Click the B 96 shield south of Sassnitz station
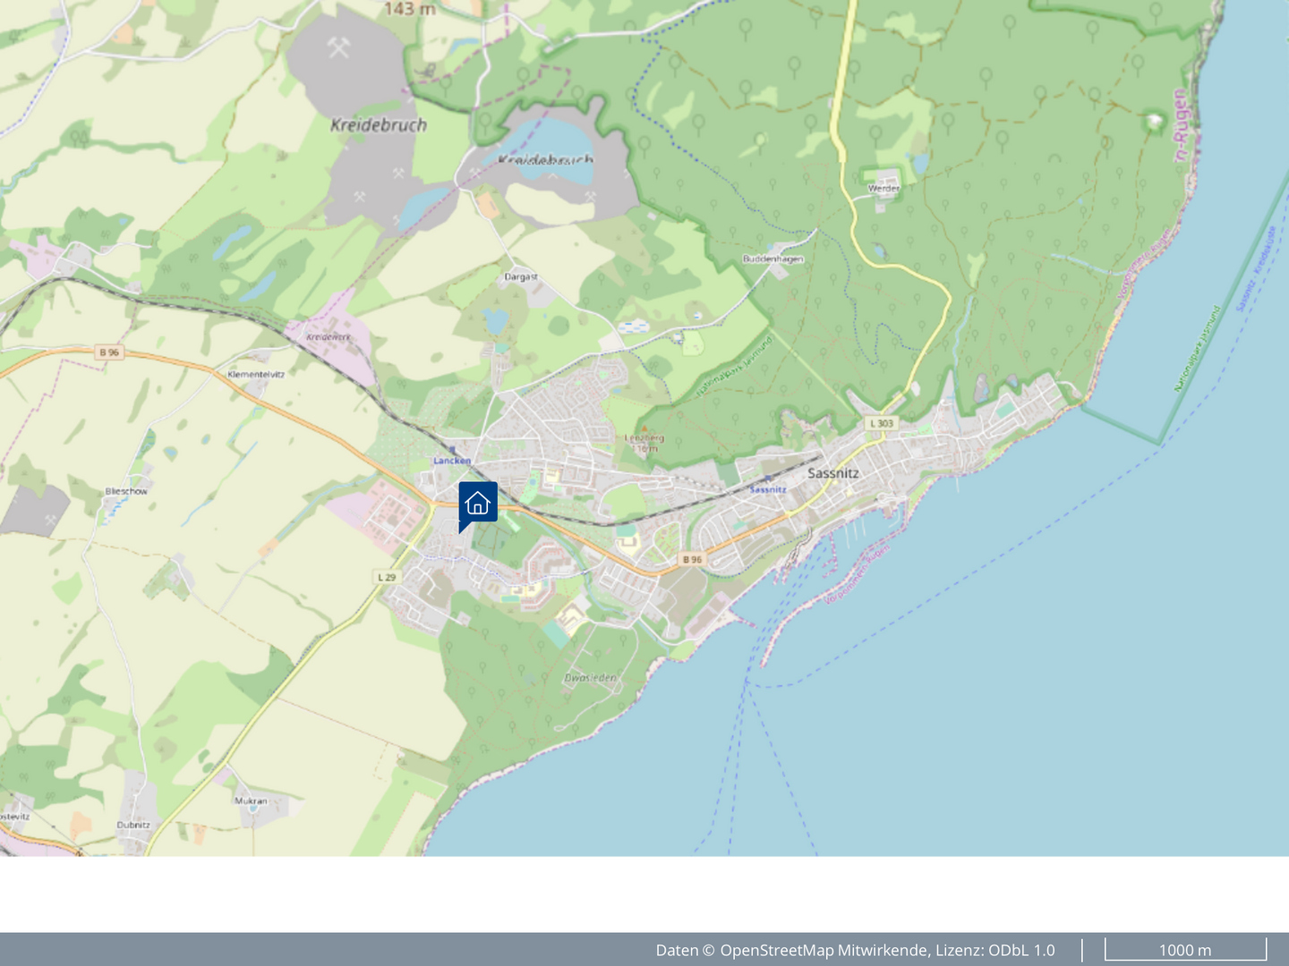 coord(692,559)
